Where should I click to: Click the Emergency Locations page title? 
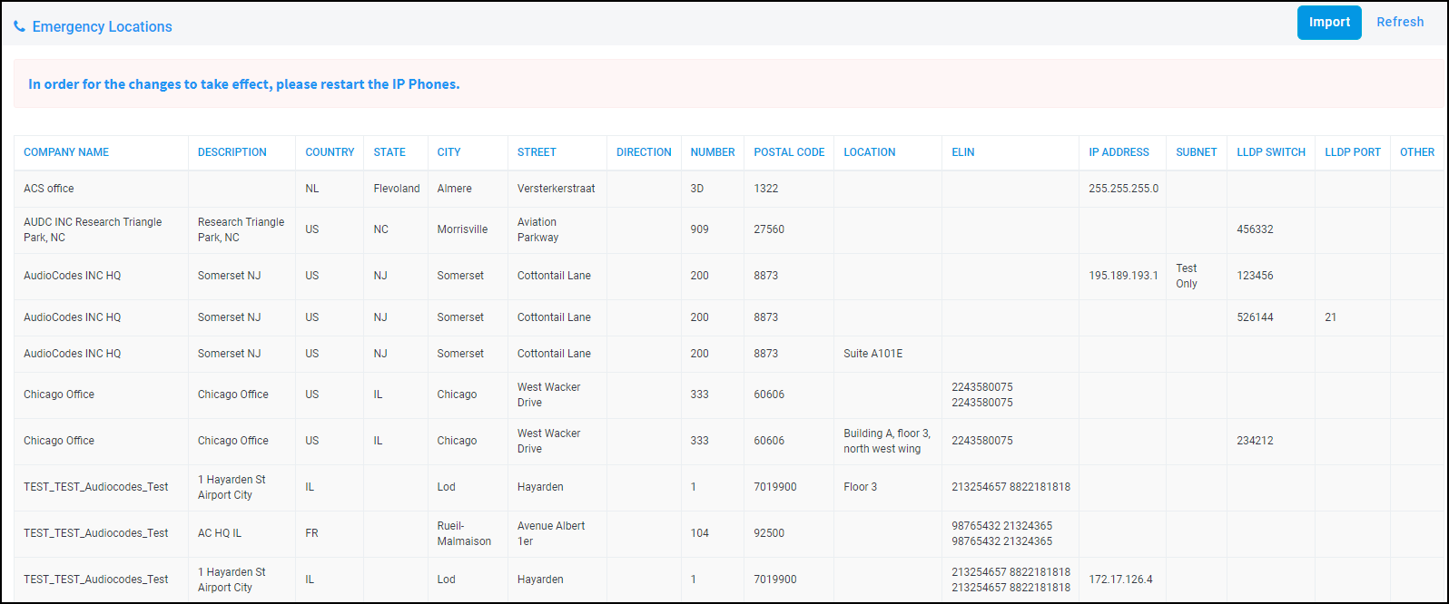click(x=103, y=27)
